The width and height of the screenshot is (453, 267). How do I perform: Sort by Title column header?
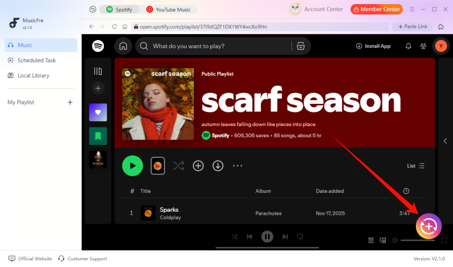(145, 191)
